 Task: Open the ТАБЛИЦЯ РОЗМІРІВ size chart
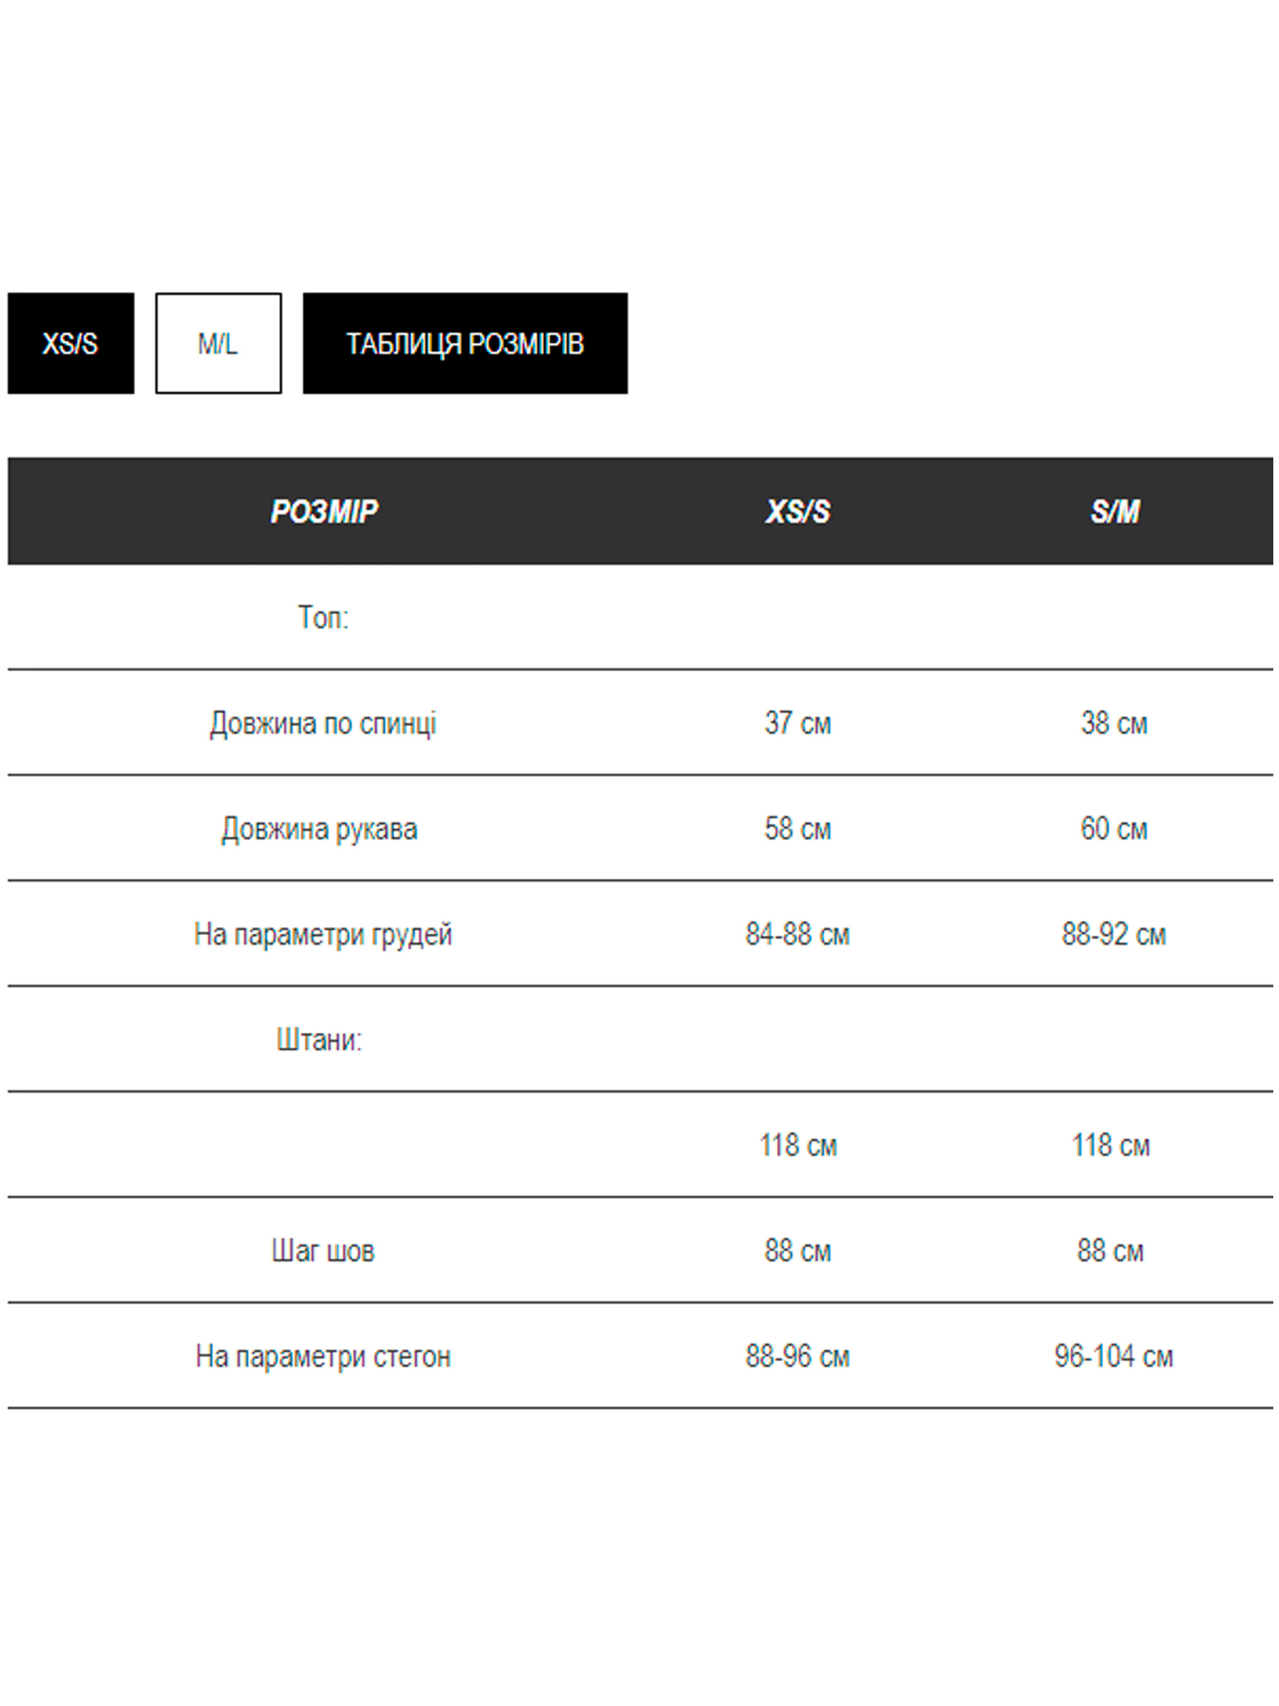465,343
